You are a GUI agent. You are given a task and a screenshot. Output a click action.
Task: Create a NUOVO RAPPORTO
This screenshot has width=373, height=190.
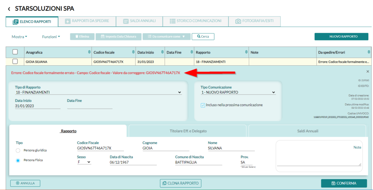(x=341, y=37)
